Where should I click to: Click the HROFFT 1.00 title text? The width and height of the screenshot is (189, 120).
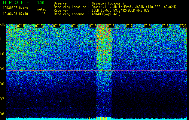tap(24, 2)
